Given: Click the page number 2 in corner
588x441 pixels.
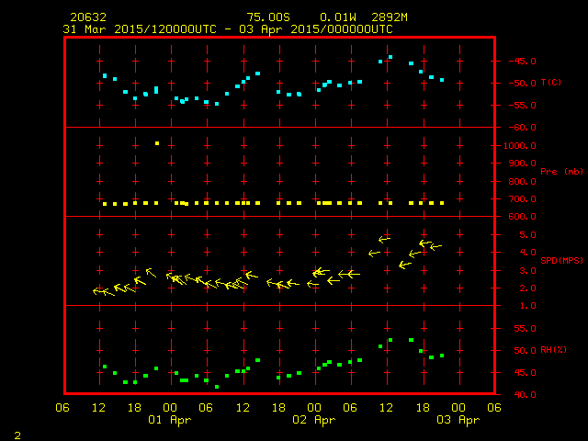Looking at the screenshot, I should 17,435.
